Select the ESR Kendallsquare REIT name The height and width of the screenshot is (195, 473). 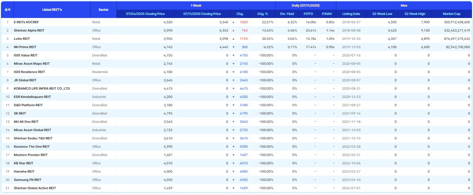[x=32, y=97]
